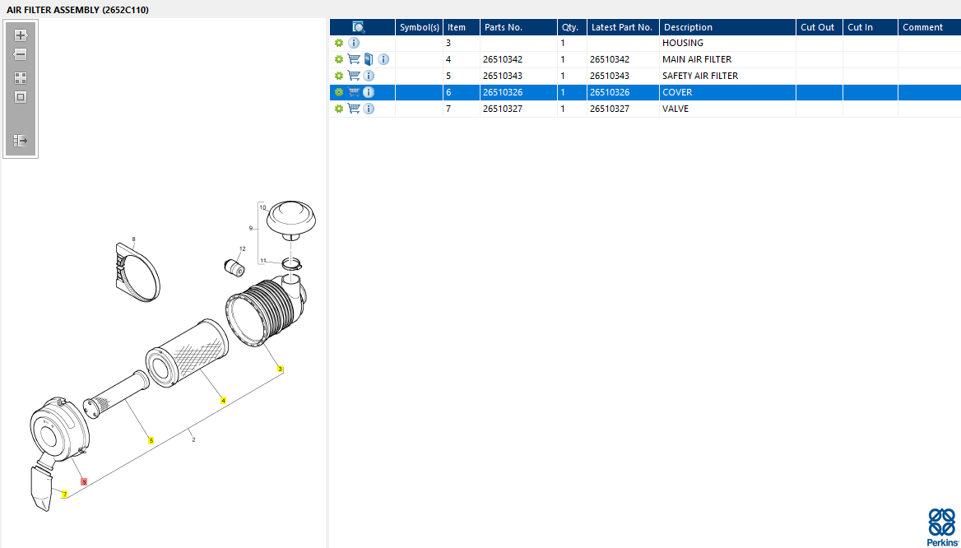Click latest part number 26510327

(x=610, y=109)
